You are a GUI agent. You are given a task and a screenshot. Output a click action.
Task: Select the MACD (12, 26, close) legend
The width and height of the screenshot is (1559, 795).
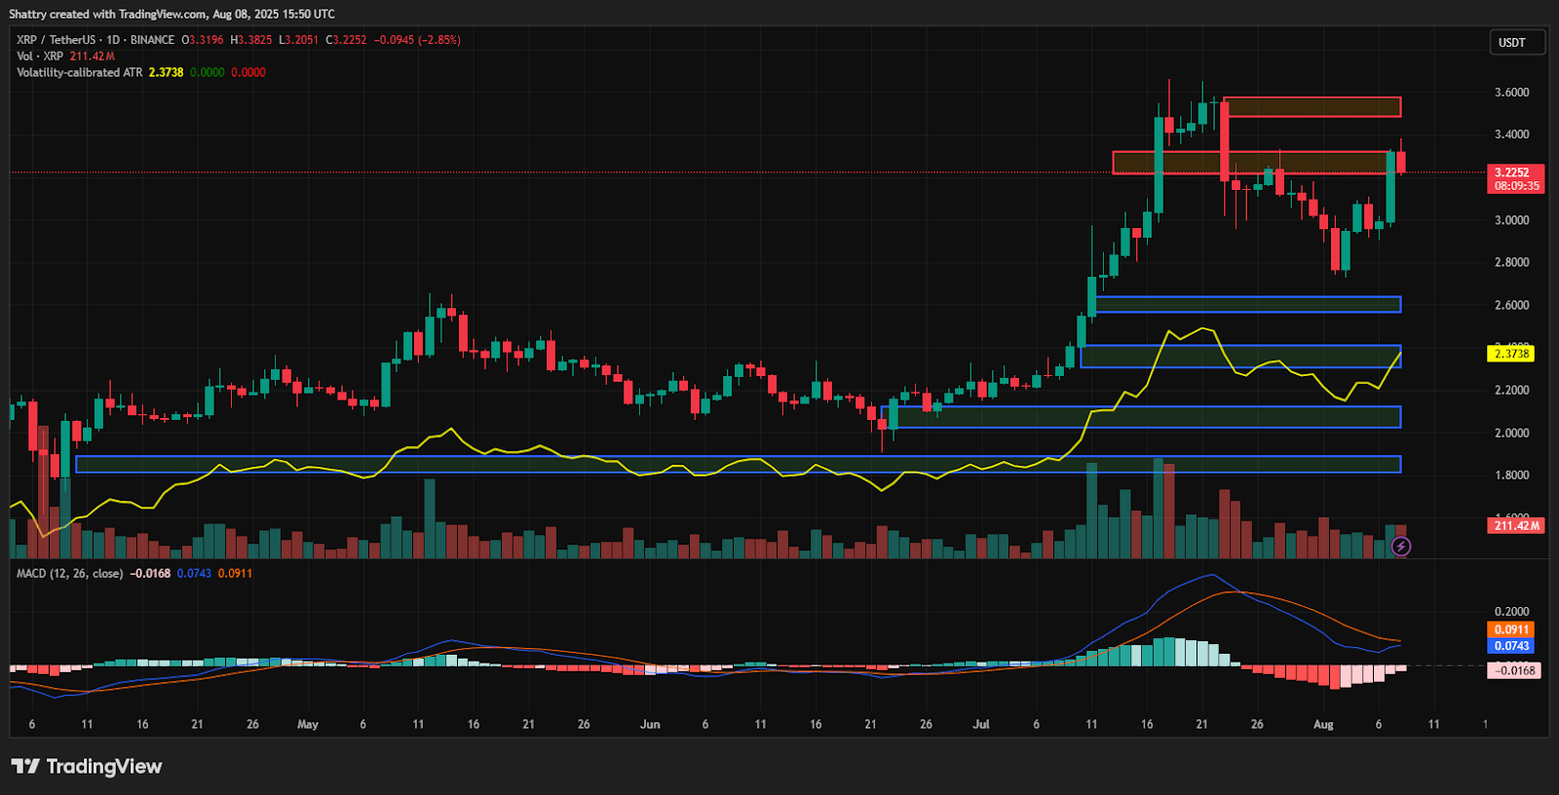tap(70, 573)
